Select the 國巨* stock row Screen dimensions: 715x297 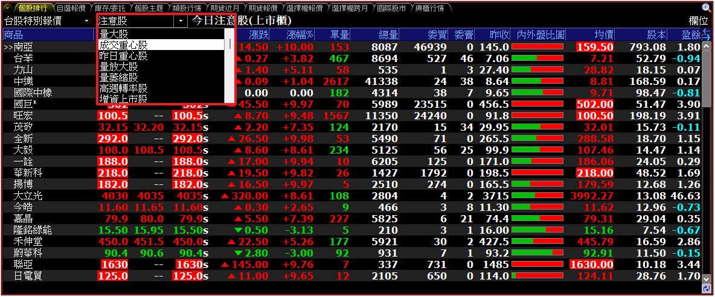click(x=351, y=104)
